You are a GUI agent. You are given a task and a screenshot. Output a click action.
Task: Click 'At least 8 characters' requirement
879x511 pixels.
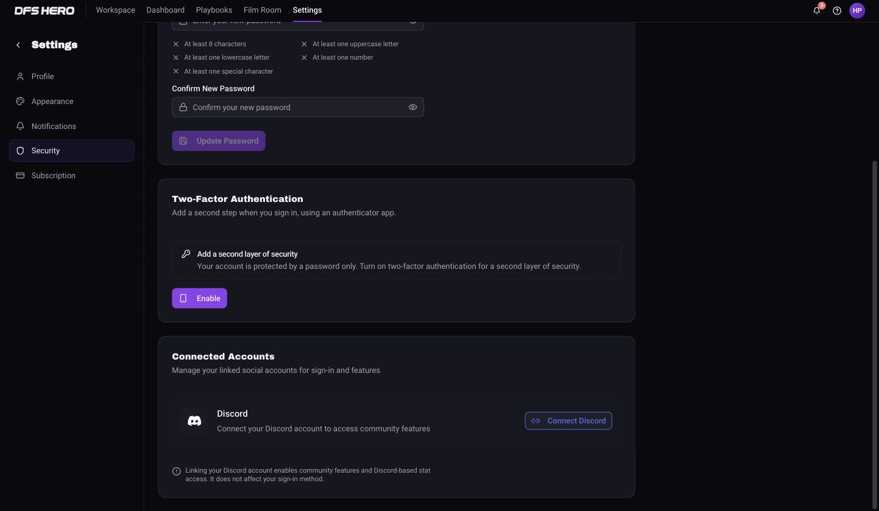[x=215, y=44]
